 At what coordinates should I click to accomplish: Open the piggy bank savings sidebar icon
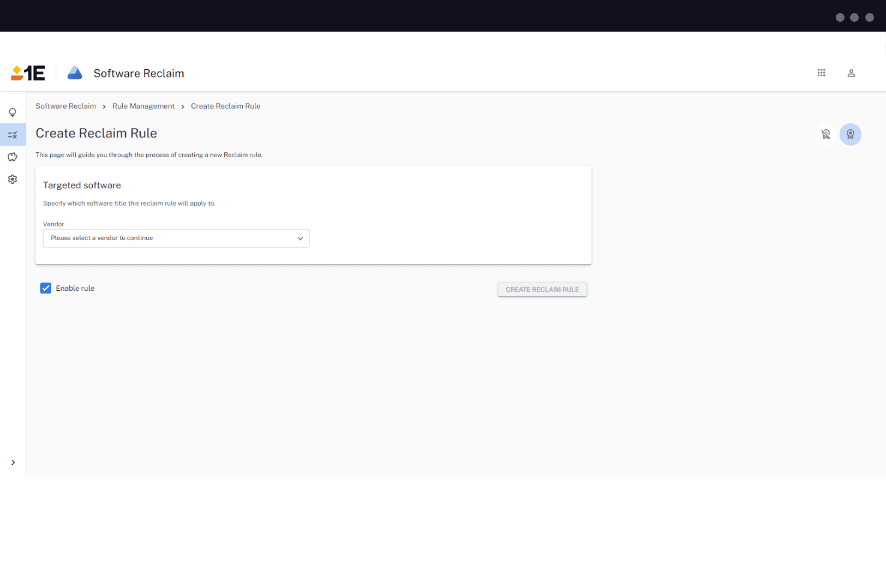tap(13, 157)
